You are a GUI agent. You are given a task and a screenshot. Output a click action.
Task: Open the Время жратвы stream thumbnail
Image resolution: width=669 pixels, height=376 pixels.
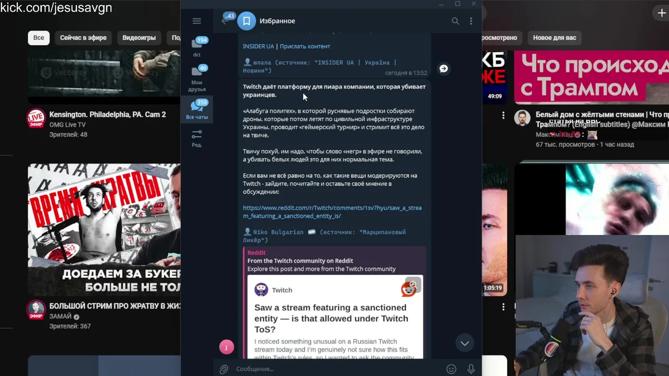(x=104, y=229)
